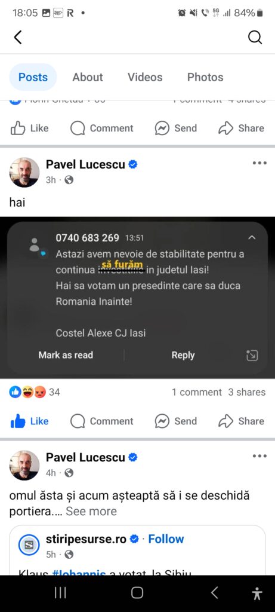Open the '1 comment' link on the 'hai' post
Viewport: 275px width, 612px height.
coord(197,392)
